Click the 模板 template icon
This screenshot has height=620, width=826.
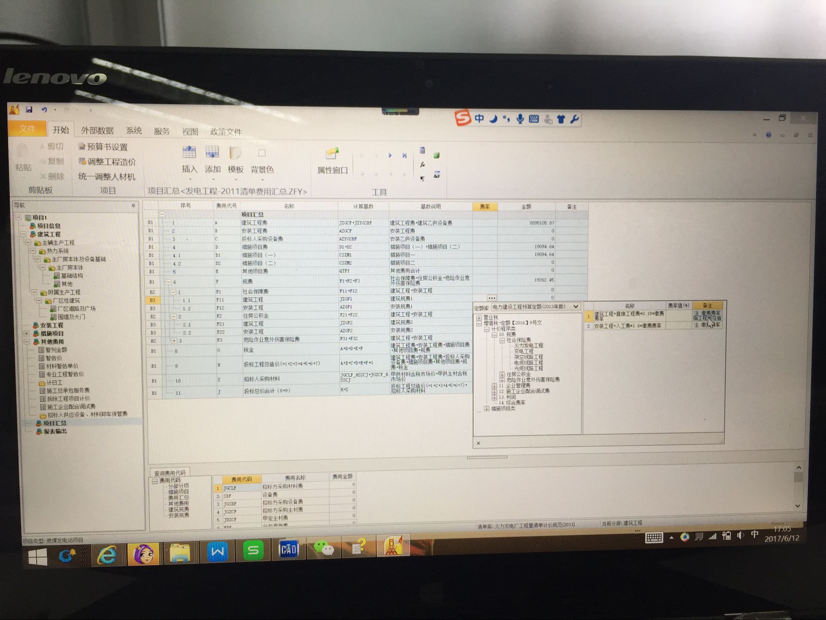click(x=235, y=153)
